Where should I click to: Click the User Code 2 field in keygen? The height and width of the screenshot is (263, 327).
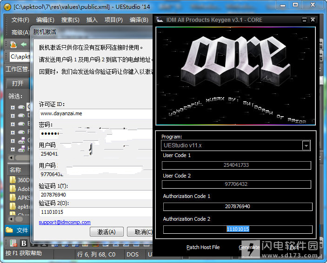pyautogui.click(x=236, y=184)
